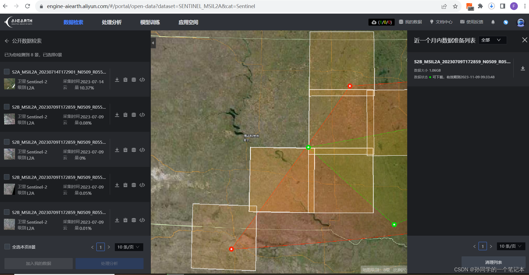Click the user avatar icon
529x275 pixels.
click(521, 22)
